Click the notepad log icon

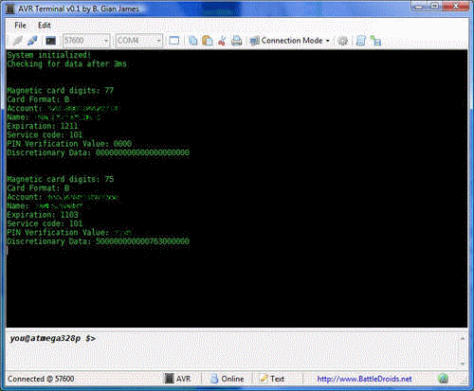[361, 41]
